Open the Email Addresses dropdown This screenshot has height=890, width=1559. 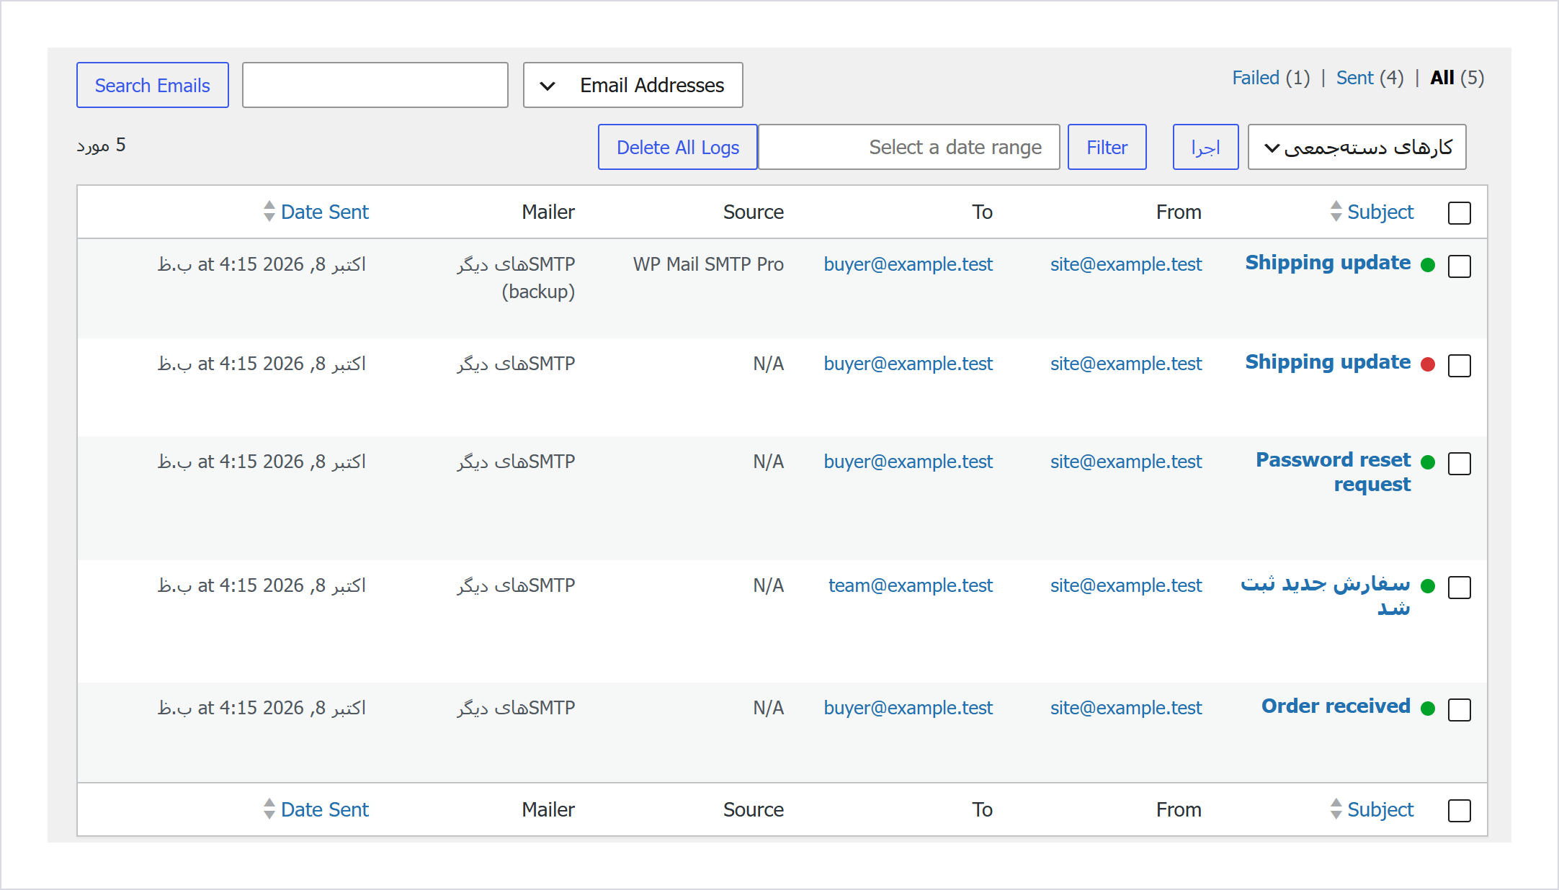[633, 85]
